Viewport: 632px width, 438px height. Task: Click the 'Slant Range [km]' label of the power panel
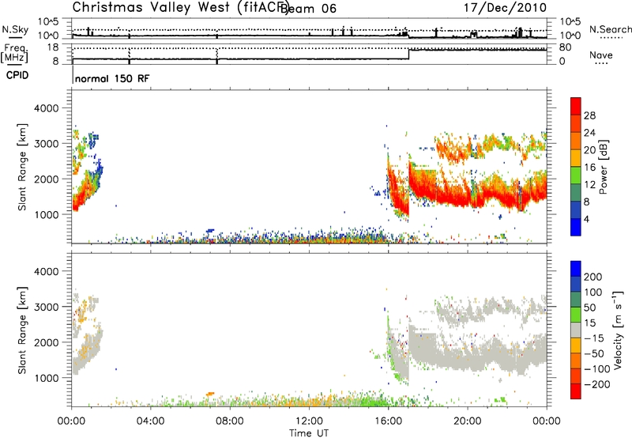tap(22, 167)
